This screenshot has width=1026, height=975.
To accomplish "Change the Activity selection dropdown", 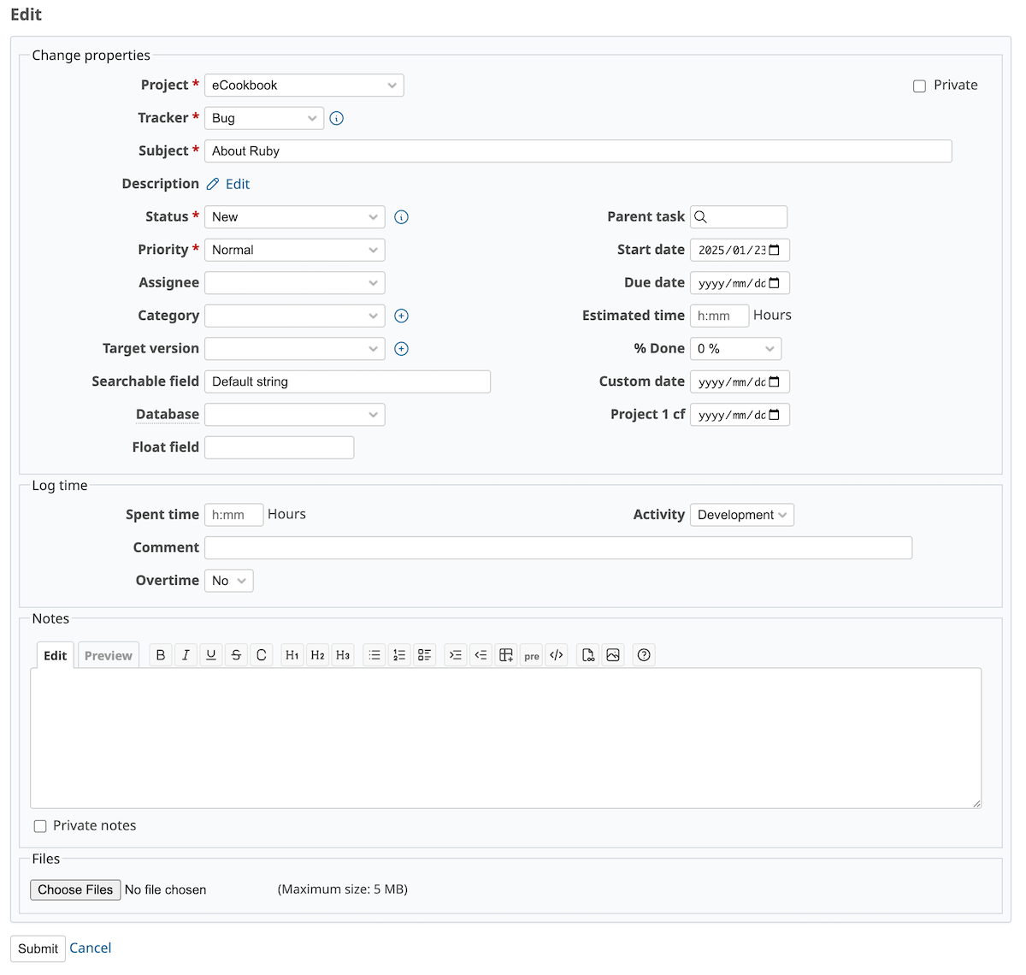I will [741, 514].
